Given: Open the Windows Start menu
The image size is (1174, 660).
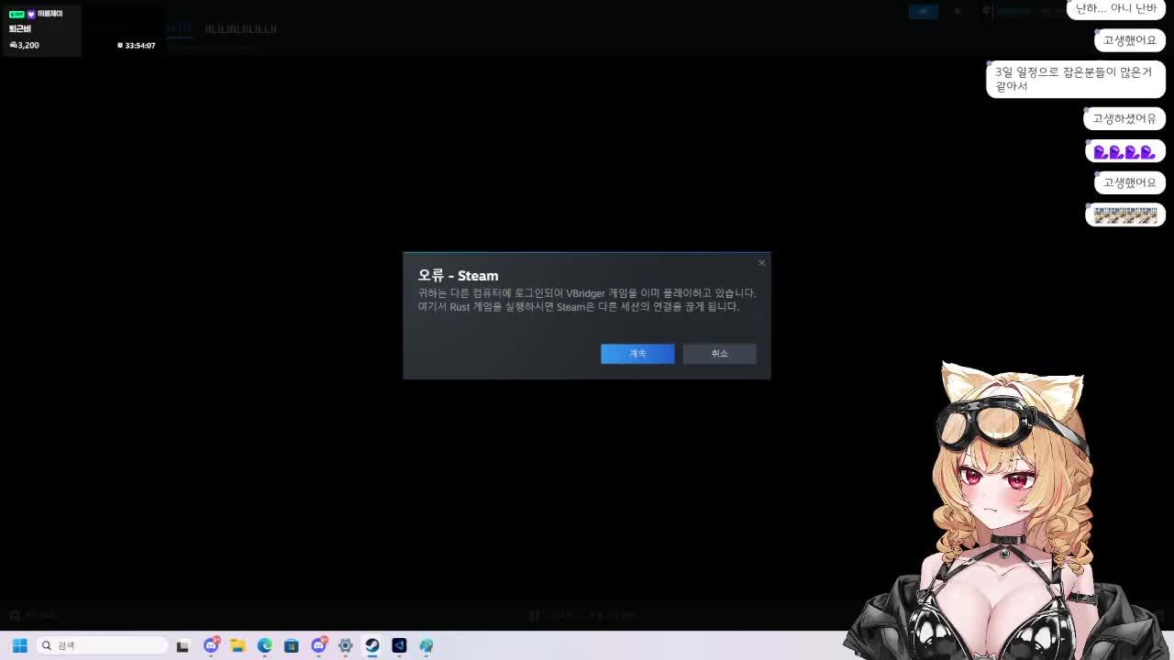Looking at the screenshot, I should [19, 645].
